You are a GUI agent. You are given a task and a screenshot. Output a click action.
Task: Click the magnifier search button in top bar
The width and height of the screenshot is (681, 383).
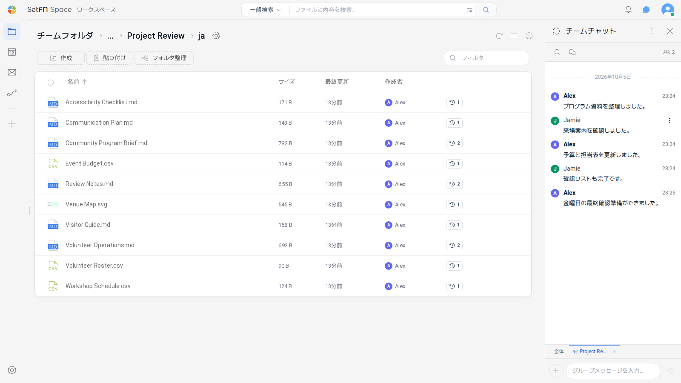click(x=486, y=10)
